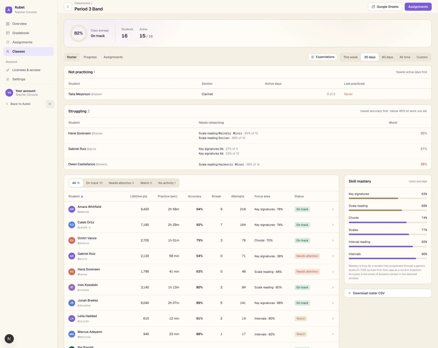Viewport: 438px width, 348px height.
Task: Switch to the Progress tab
Action: click(x=90, y=57)
